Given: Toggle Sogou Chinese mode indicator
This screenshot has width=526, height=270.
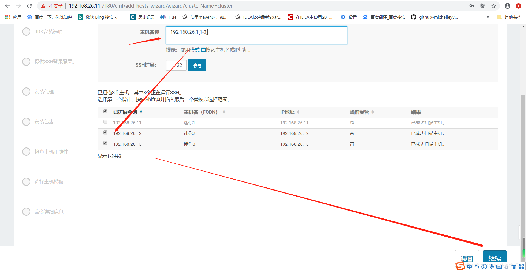Looking at the screenshot, I should [x=470, y=266].
